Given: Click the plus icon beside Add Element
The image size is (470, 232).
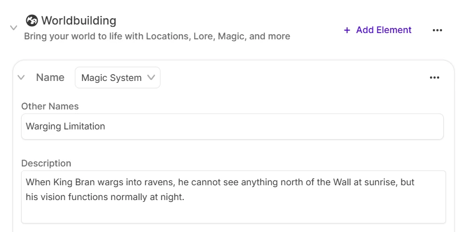Looking at the screenshot, I should point(347,30).
